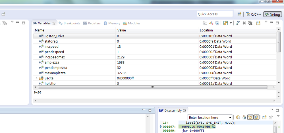The width and height of the screenshot is (284, 133).
Task: Select the ampiezza variable row
Action: click(x=155, y=62)
